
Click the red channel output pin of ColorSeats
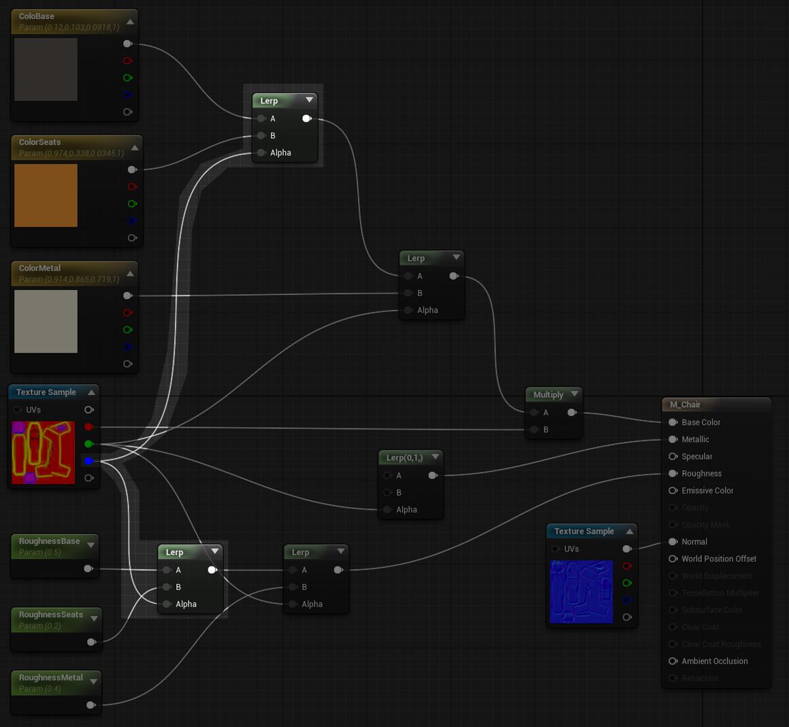tap(132, 187)
